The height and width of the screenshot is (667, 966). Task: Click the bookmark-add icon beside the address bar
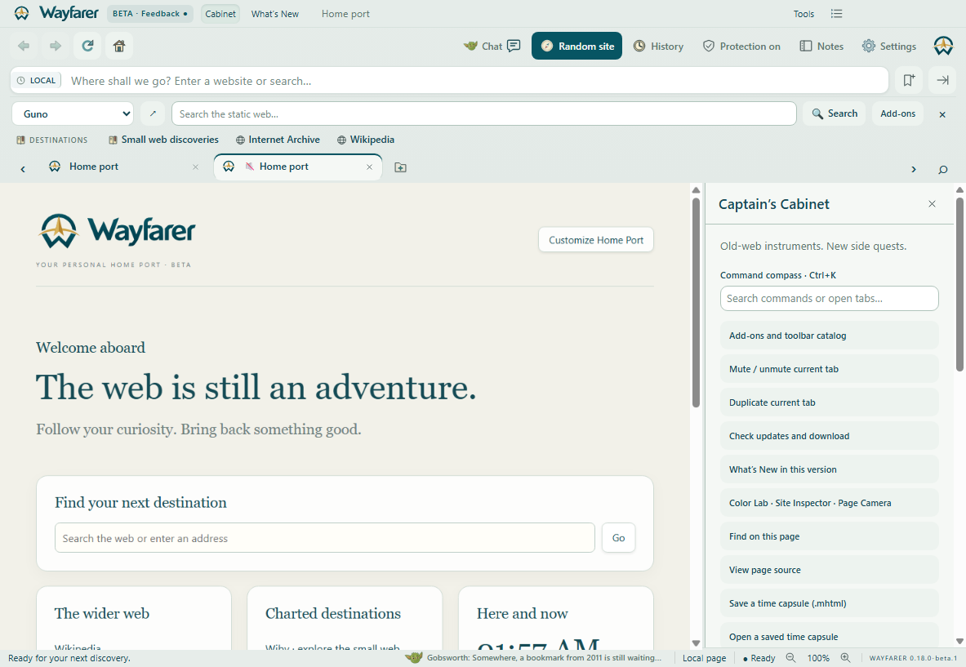coord(909,80)
